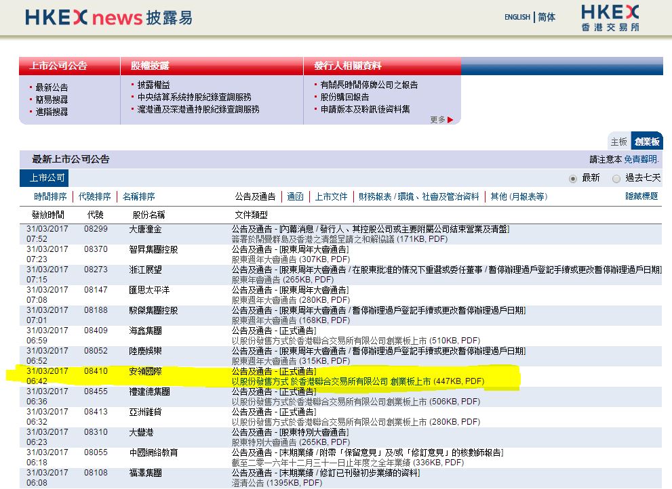Open 匯思太平洋 股東週年大會通告 PDF (280KB)
The height and width of the screenshot is (489, 672).
click(291, 300)
